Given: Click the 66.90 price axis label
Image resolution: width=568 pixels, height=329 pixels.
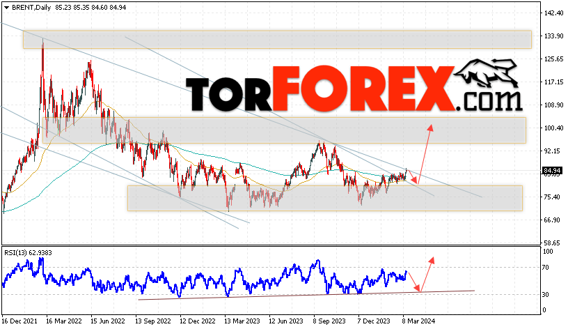Looking at the screenshot, I should 553,220.
